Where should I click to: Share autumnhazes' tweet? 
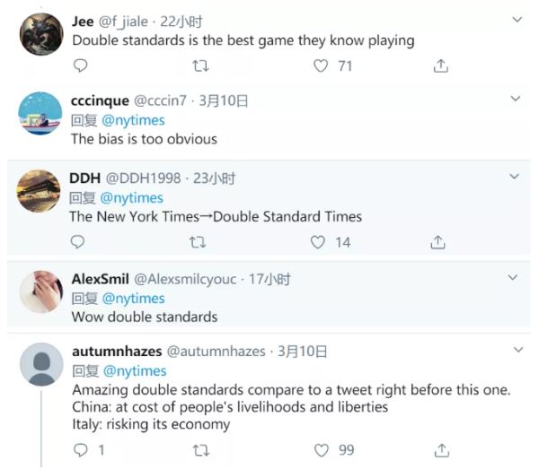tap(442, 450)
